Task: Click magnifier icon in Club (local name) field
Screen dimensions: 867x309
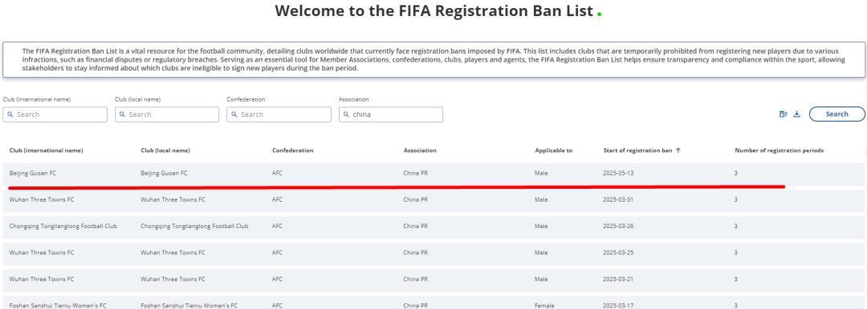Action: 122,114
